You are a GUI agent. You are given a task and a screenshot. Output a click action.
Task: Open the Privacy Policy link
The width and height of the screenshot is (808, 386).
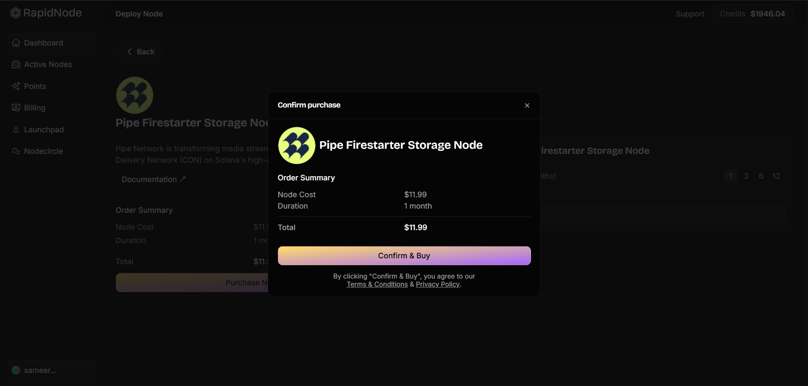pos(437,284)
